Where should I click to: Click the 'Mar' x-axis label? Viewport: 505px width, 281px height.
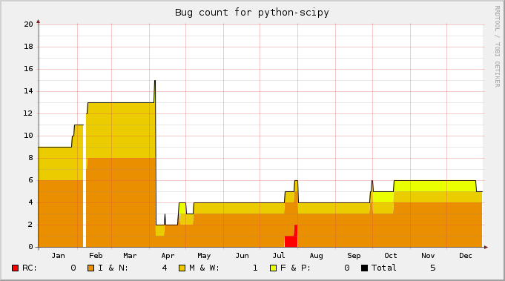(x=130, y=256)
